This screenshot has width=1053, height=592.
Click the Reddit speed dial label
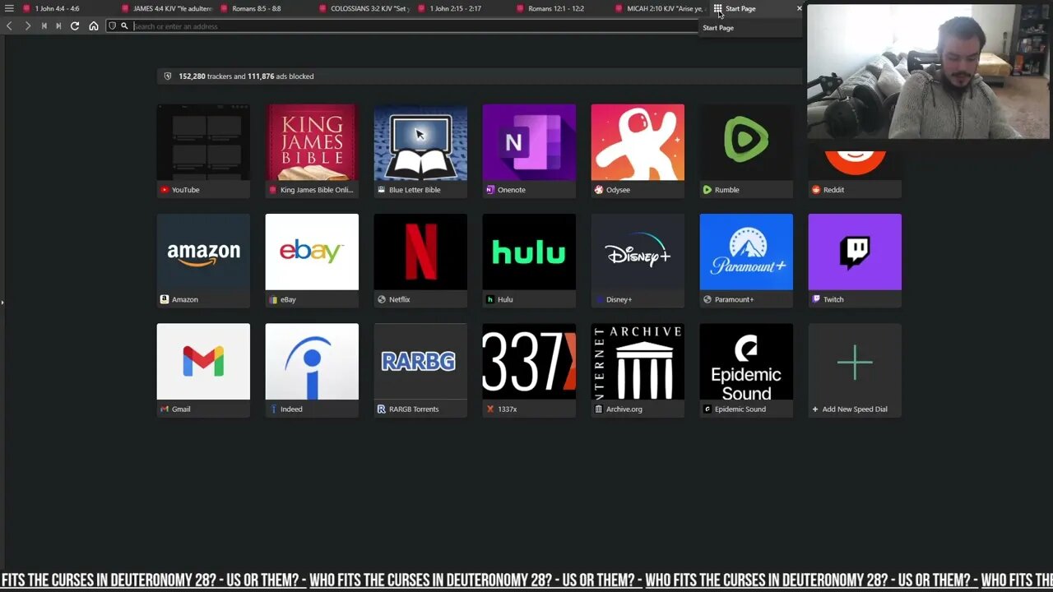click(x=833, y=190)
